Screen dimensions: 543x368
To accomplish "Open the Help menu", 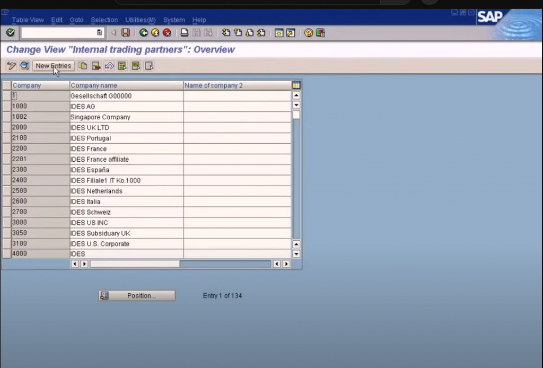I will [199, 20].
